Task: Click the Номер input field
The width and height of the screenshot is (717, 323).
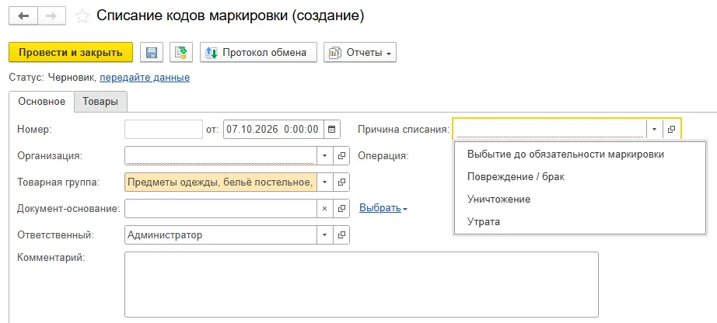Action: (x=163, y=130)
